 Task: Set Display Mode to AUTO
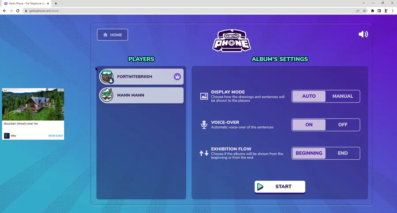pyautogui.click(x=309, y=96)
